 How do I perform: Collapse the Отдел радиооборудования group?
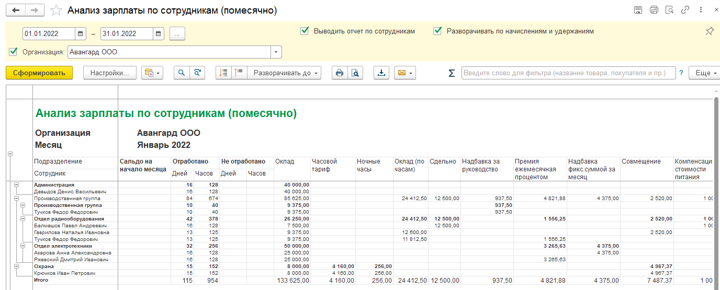click(x=22, y=219)
